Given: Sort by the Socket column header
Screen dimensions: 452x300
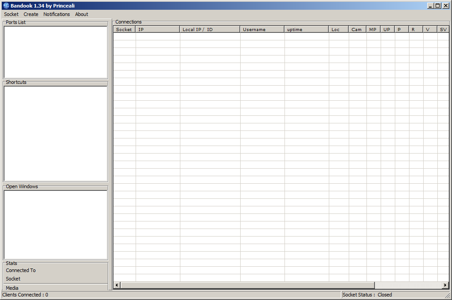Looking at the screenshot, I should [x=124, y=29].
